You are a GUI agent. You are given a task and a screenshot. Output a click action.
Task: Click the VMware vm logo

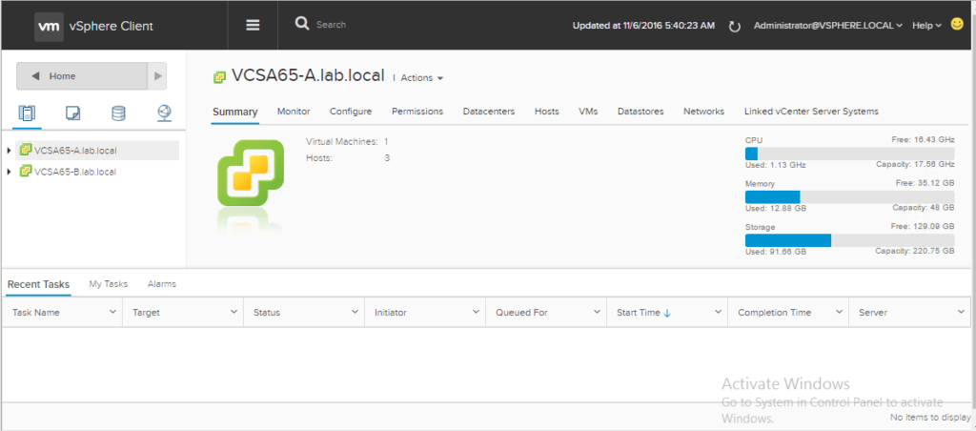coord(49,26)
